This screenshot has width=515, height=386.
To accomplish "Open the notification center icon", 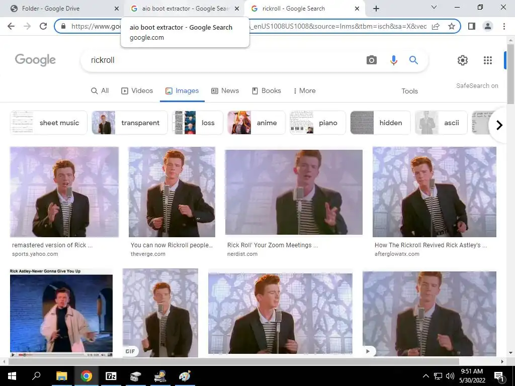I will (x=499, y=376).
